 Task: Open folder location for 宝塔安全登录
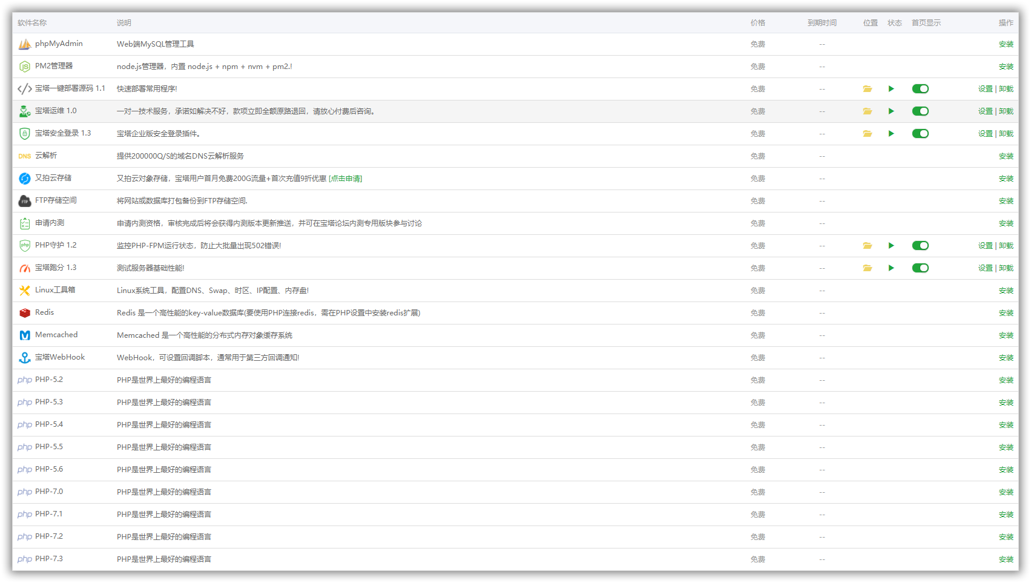[868, 134]
